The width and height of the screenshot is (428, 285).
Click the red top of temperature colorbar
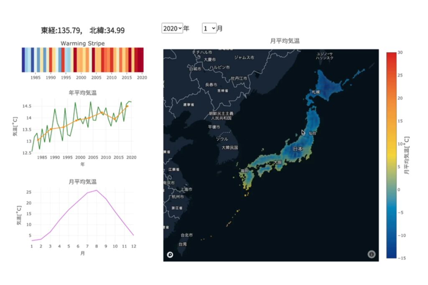coord(391,55)
